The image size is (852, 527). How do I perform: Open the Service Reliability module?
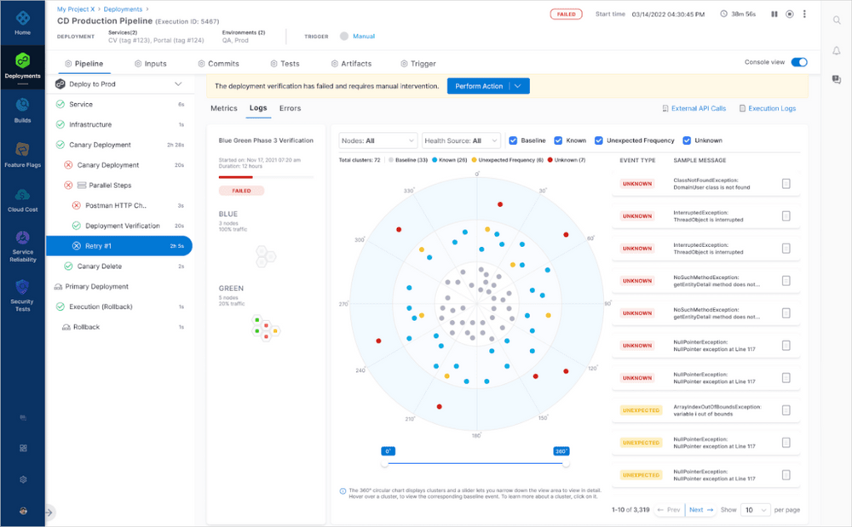tap(22, 246)
